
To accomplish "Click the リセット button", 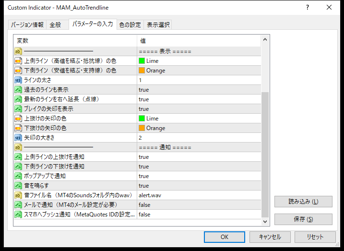I will coord(315,237).
